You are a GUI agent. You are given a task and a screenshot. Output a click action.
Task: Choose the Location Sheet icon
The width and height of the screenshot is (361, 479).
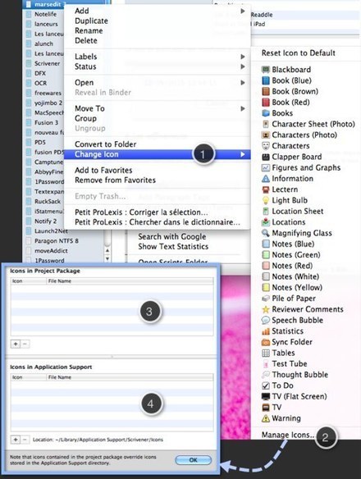point(293,211)
